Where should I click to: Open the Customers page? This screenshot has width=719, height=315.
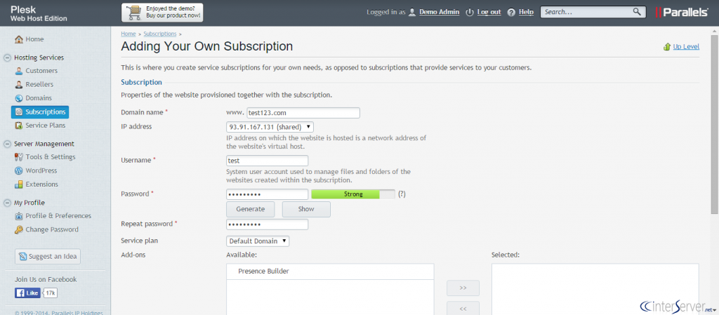click(41, 71)
